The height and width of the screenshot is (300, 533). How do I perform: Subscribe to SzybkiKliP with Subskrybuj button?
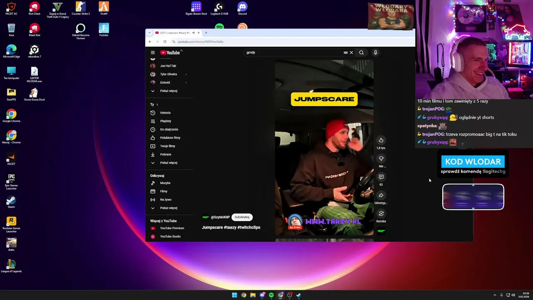(242, 217)
